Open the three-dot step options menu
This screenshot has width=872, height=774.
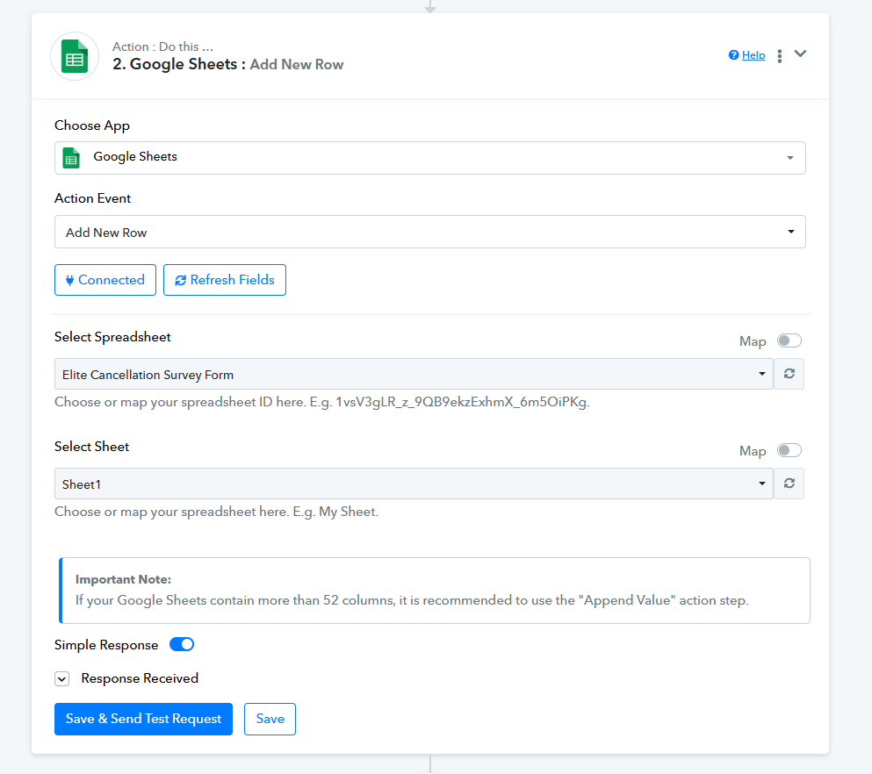(x=780, y=55)
